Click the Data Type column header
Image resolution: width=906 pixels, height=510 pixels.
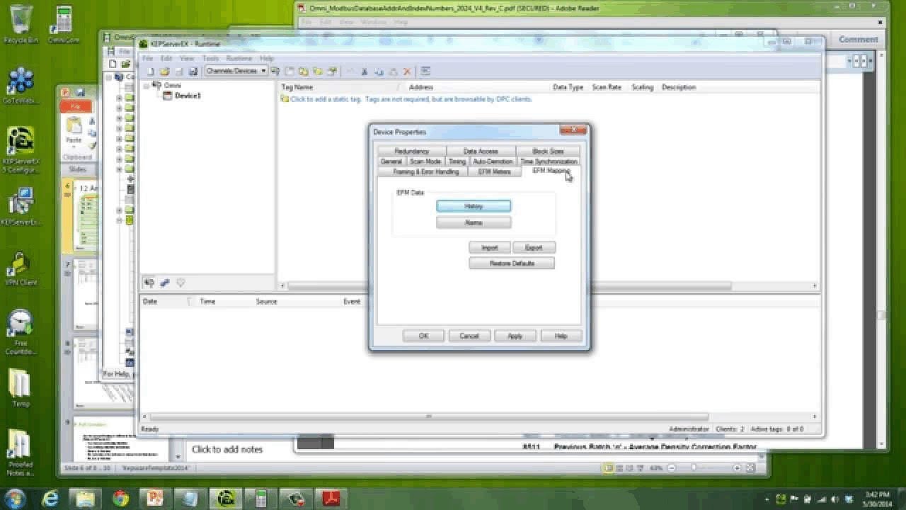click(x=568, y=87)
